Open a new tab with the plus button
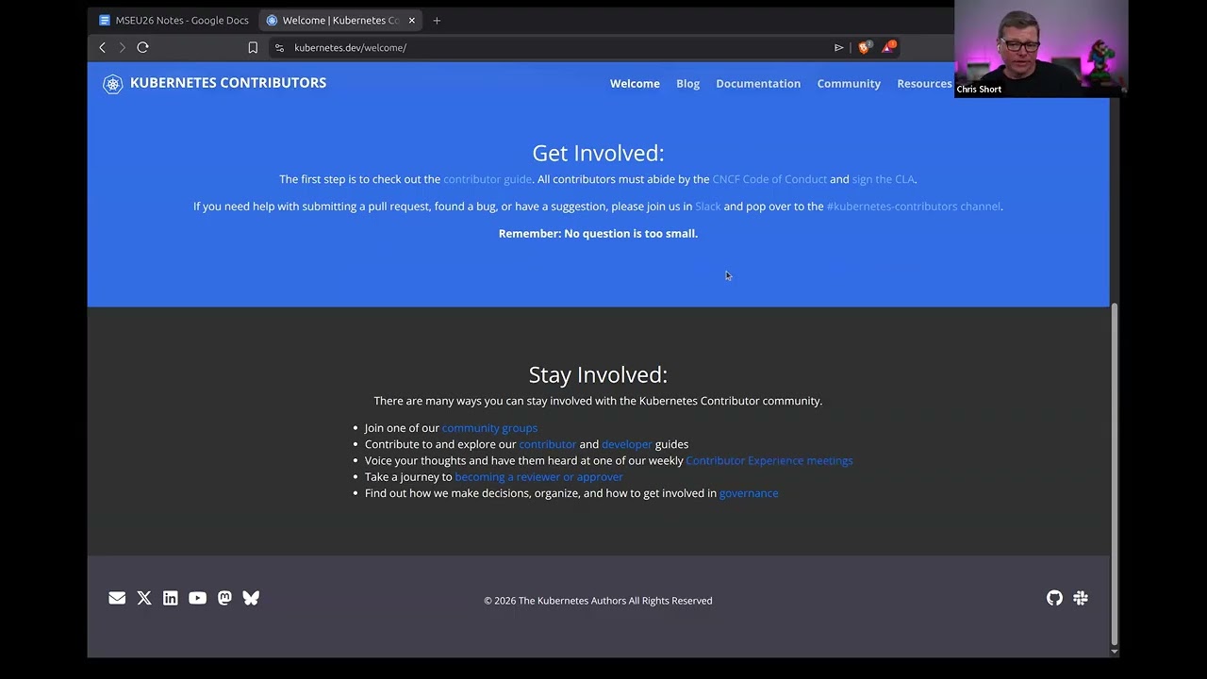Viewport: 1207px width, 679px height. pos(437,20)
